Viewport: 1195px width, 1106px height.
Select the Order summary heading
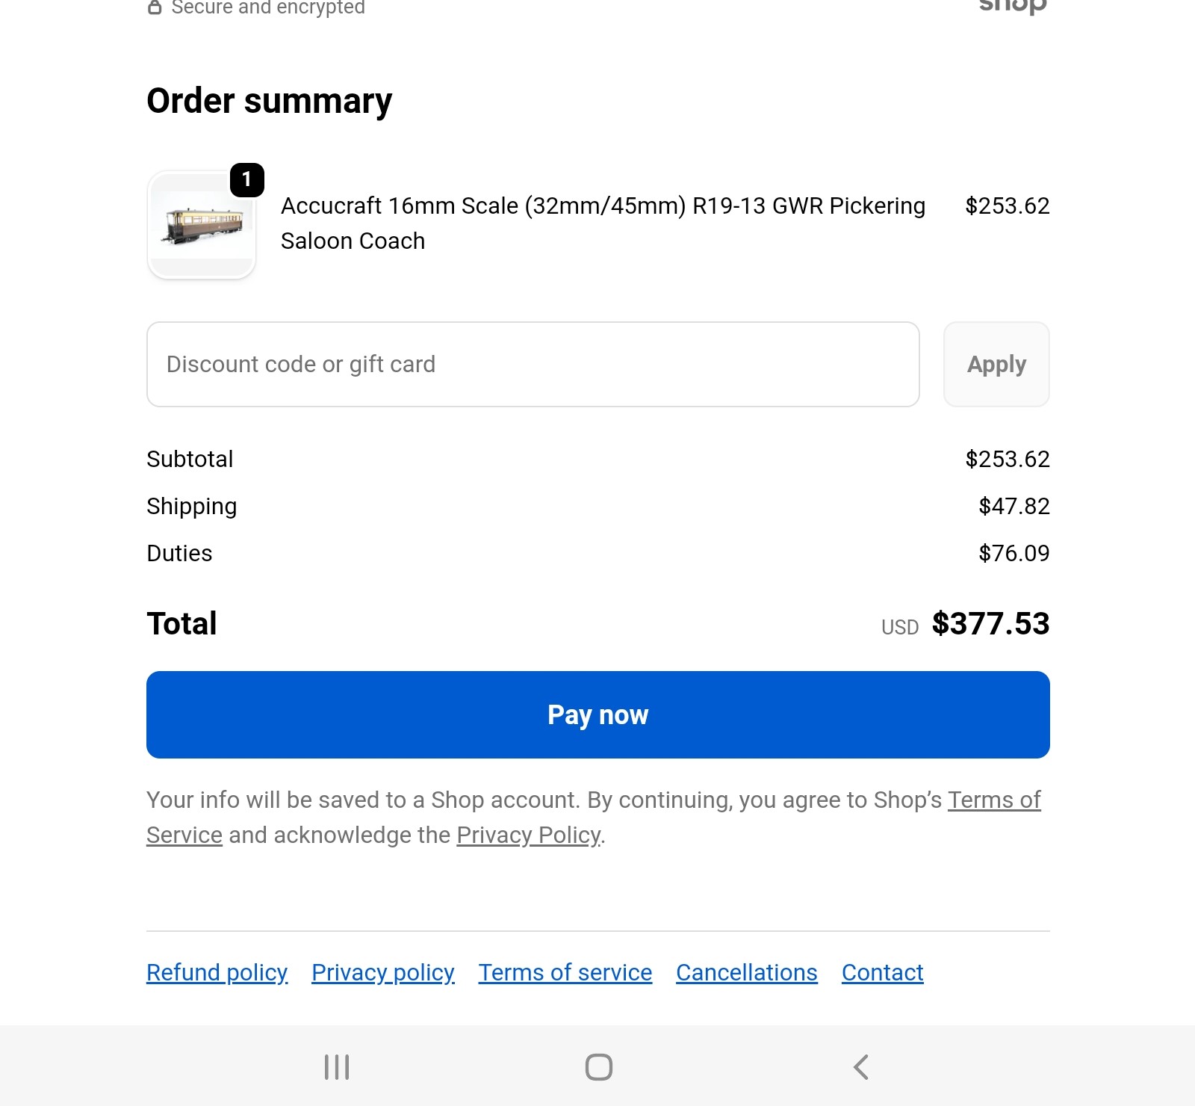(269, 101)
